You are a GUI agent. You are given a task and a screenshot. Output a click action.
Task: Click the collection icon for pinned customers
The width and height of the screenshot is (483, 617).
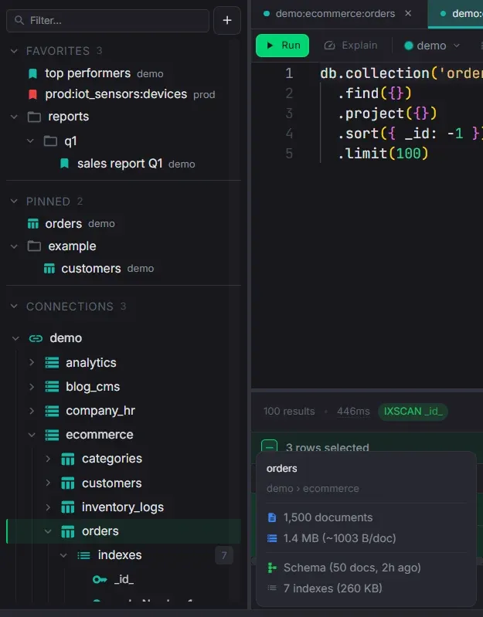click(x=49, y=269)
